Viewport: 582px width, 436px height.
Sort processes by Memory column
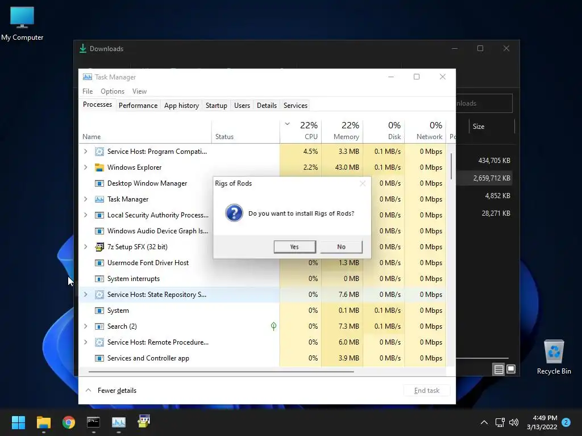pyautogui.click(x=343, y=131)
